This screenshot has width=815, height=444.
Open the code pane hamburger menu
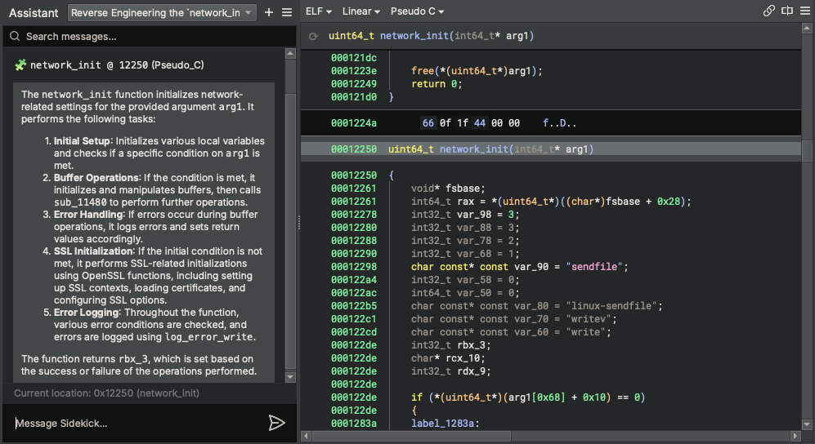(805, 11)
